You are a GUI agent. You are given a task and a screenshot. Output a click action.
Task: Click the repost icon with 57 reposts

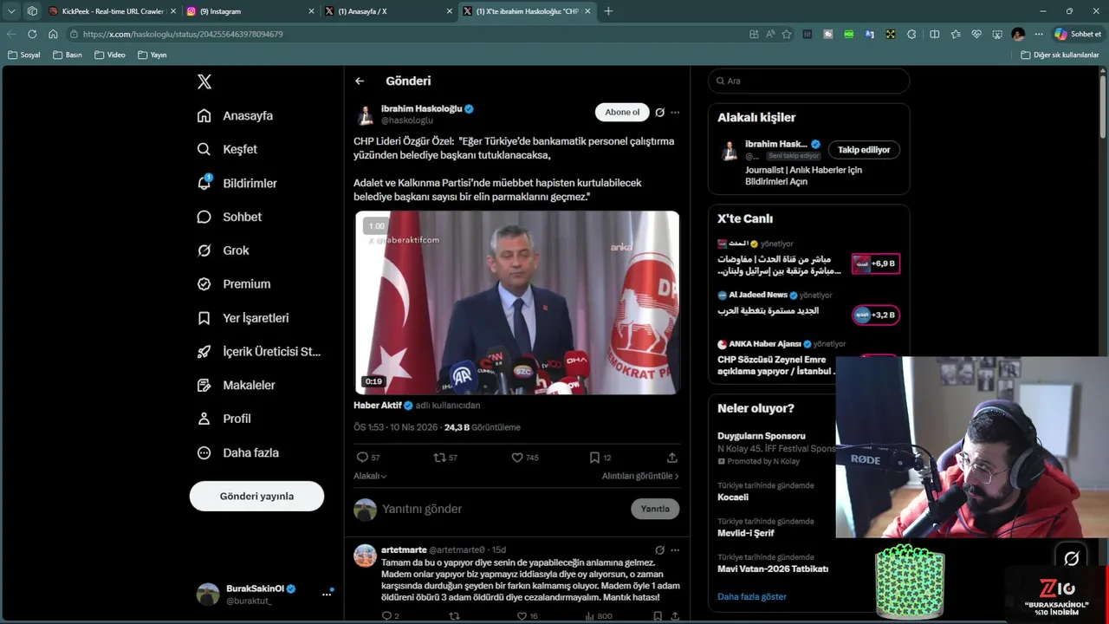445,458
